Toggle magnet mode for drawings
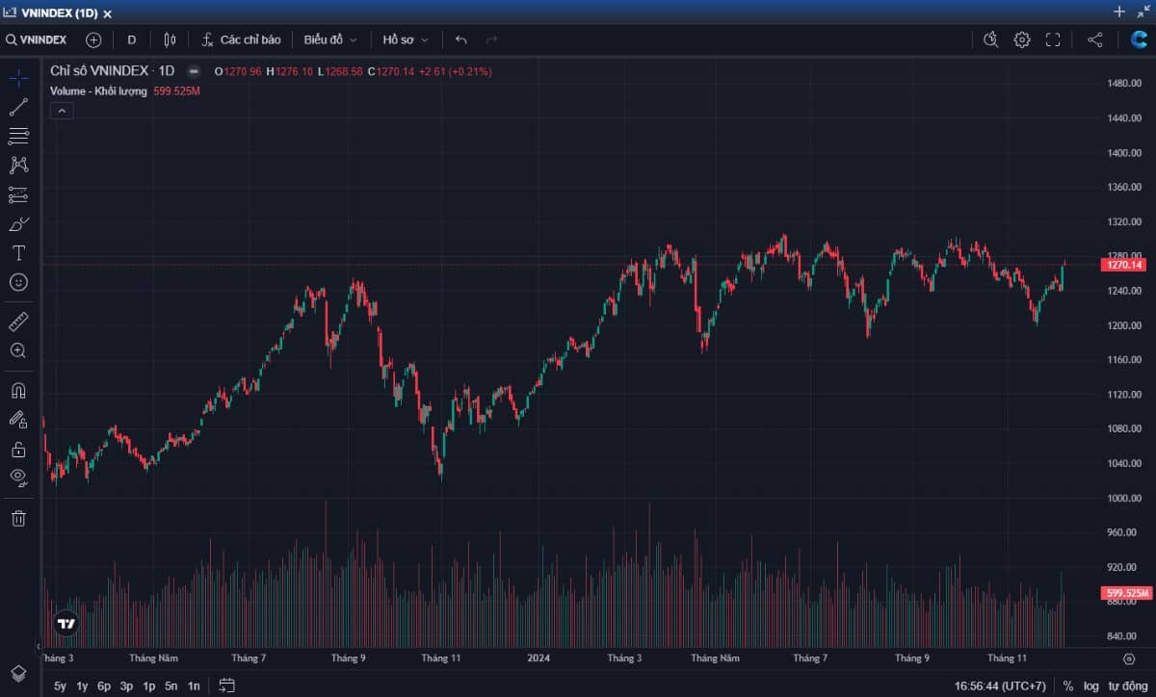This screenshot has height=697, width=1156. pos(18,391)
